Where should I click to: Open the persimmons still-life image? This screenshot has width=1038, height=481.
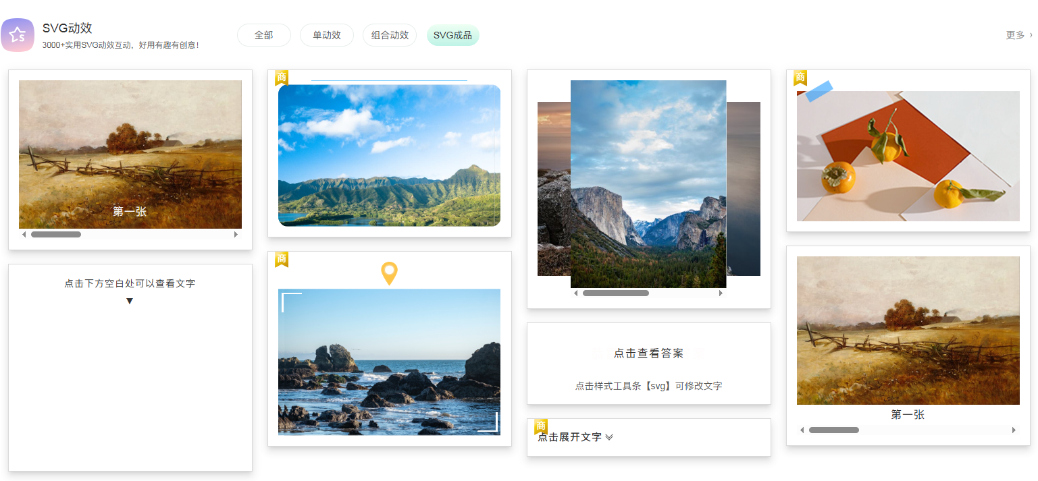point(908,156)
